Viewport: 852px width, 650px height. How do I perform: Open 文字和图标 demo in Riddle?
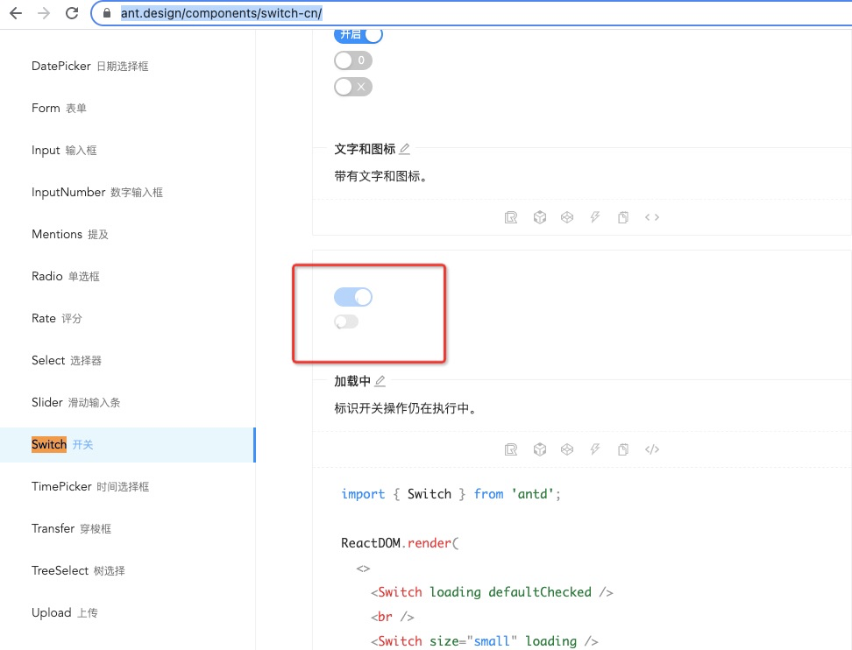511,218
